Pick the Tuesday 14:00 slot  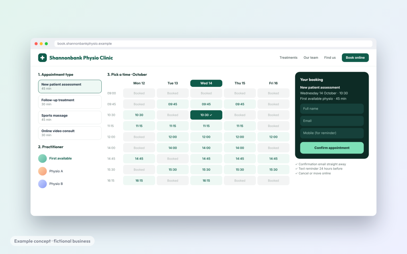(172, 148)
